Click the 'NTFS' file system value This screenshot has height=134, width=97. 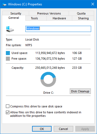(29, 45)
